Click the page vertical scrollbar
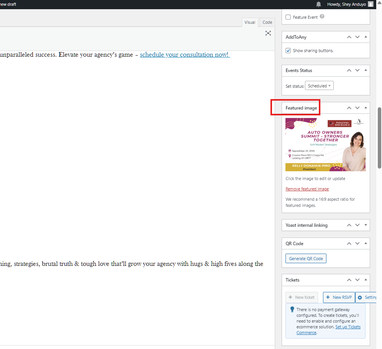The height and width of the screenshot is (349, 382). (379, 138)
